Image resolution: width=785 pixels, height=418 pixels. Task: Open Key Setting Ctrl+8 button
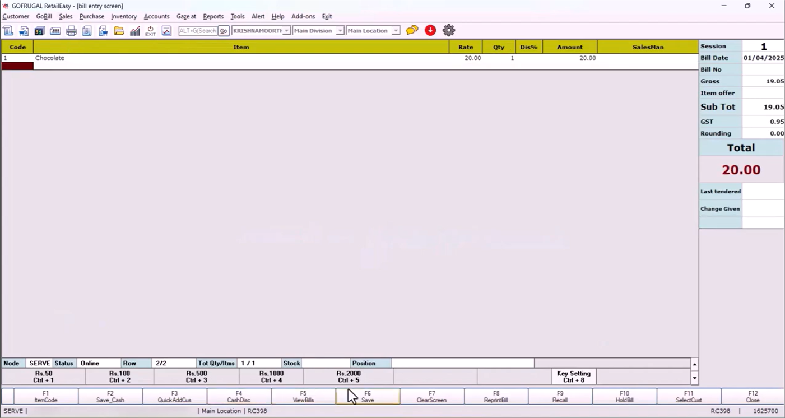[574, 377]
